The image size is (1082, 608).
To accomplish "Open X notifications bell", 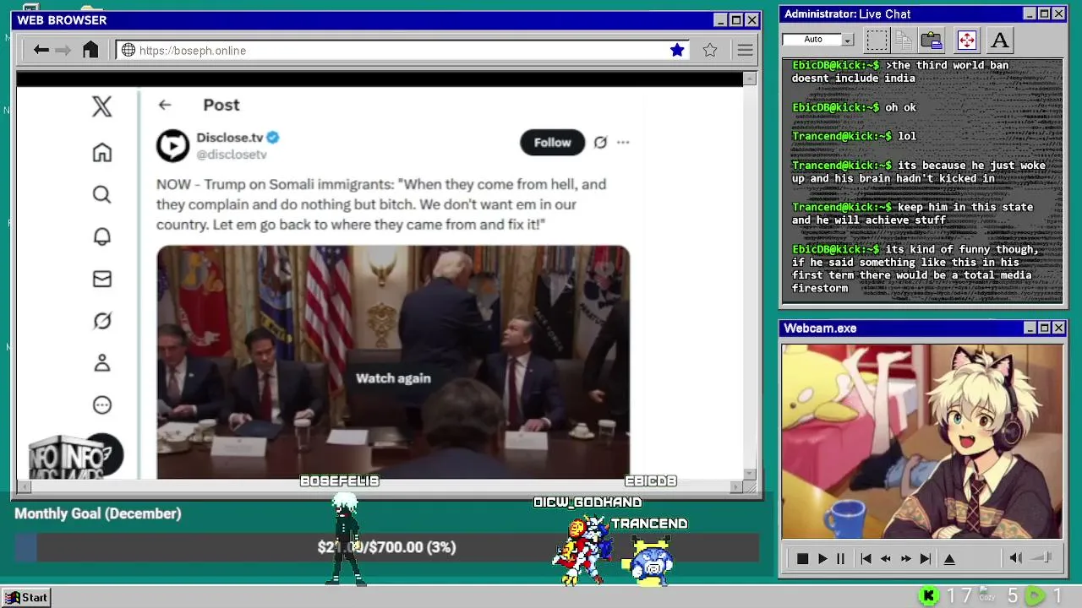I will point(101,236).
